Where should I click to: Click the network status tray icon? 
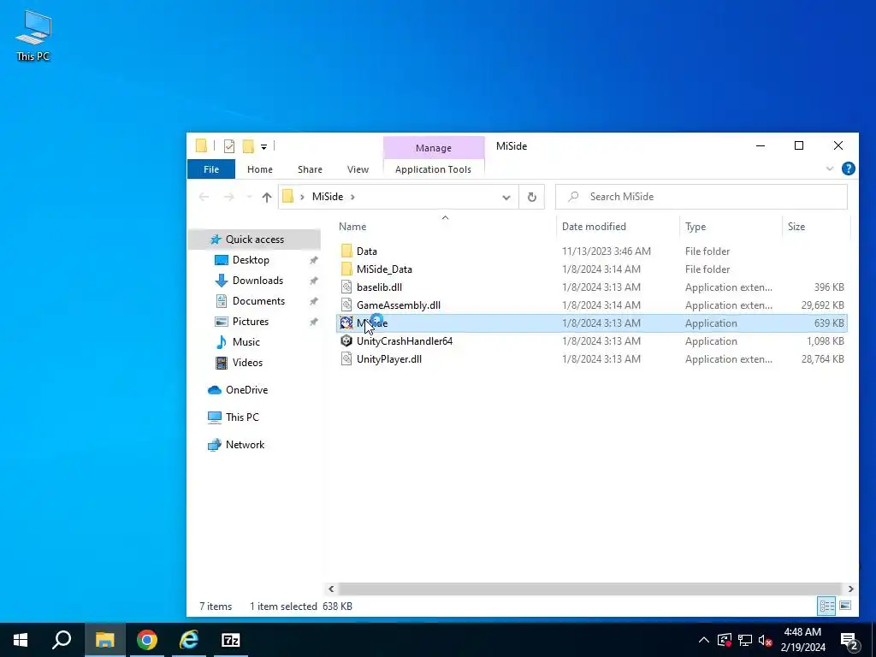(x=745, y=640)
